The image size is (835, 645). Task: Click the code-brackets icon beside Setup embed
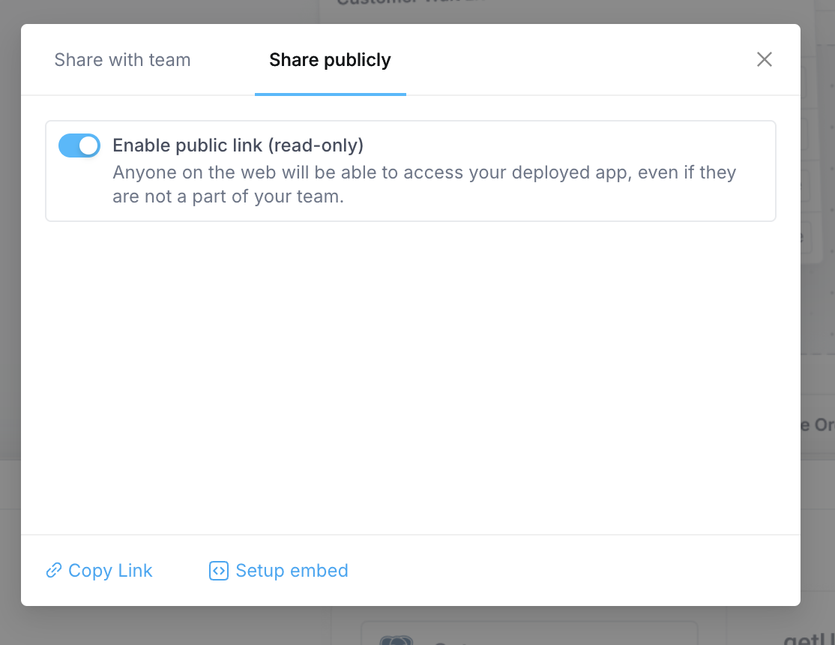click(x=217, y=571)
